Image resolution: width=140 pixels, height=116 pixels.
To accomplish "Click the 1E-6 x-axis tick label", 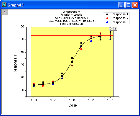I will (x=72, y=100).
